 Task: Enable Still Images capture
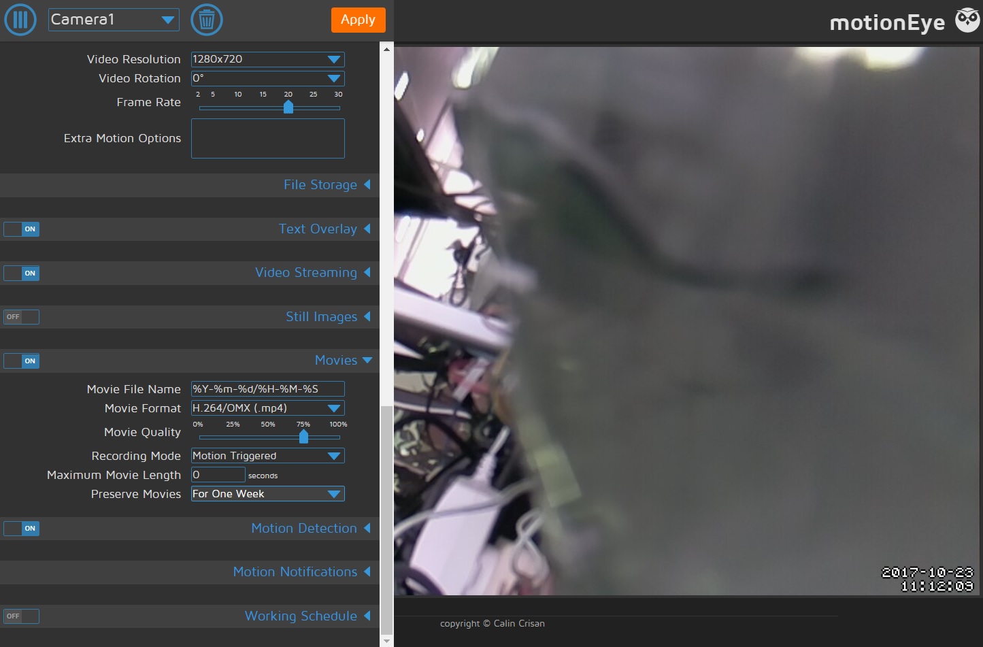coord(21,316)
